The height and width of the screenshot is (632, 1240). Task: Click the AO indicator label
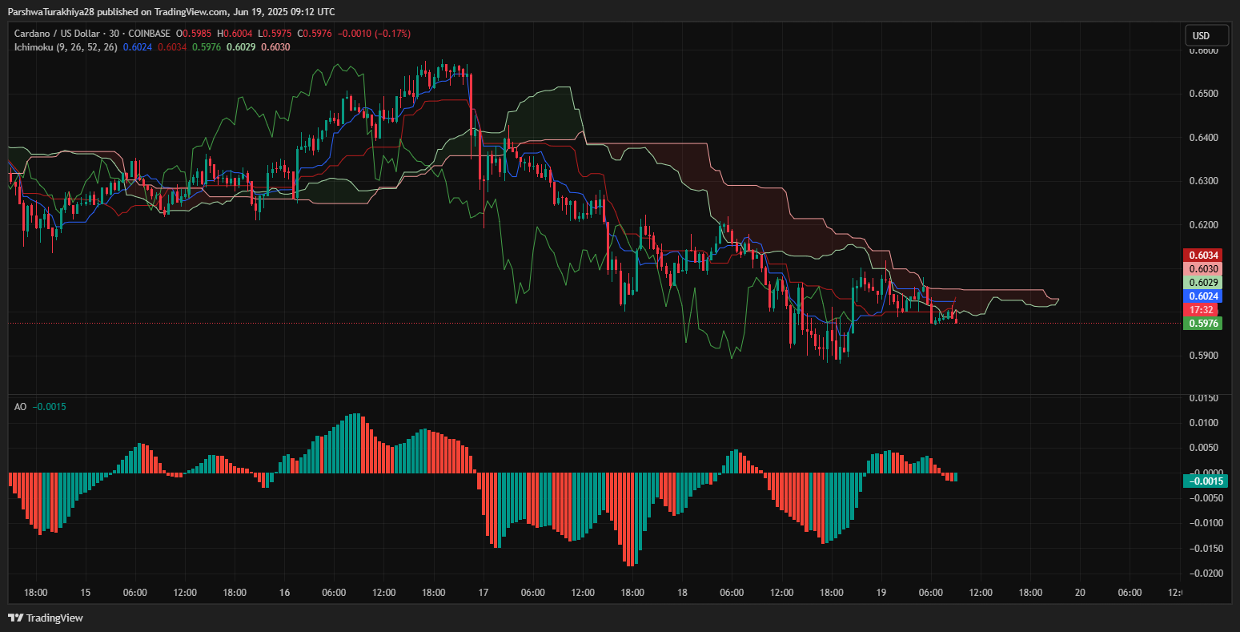[20, 407]
